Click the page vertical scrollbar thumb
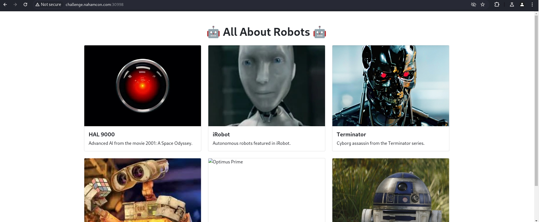The image size is (539, 222). (x=536, y=101)
